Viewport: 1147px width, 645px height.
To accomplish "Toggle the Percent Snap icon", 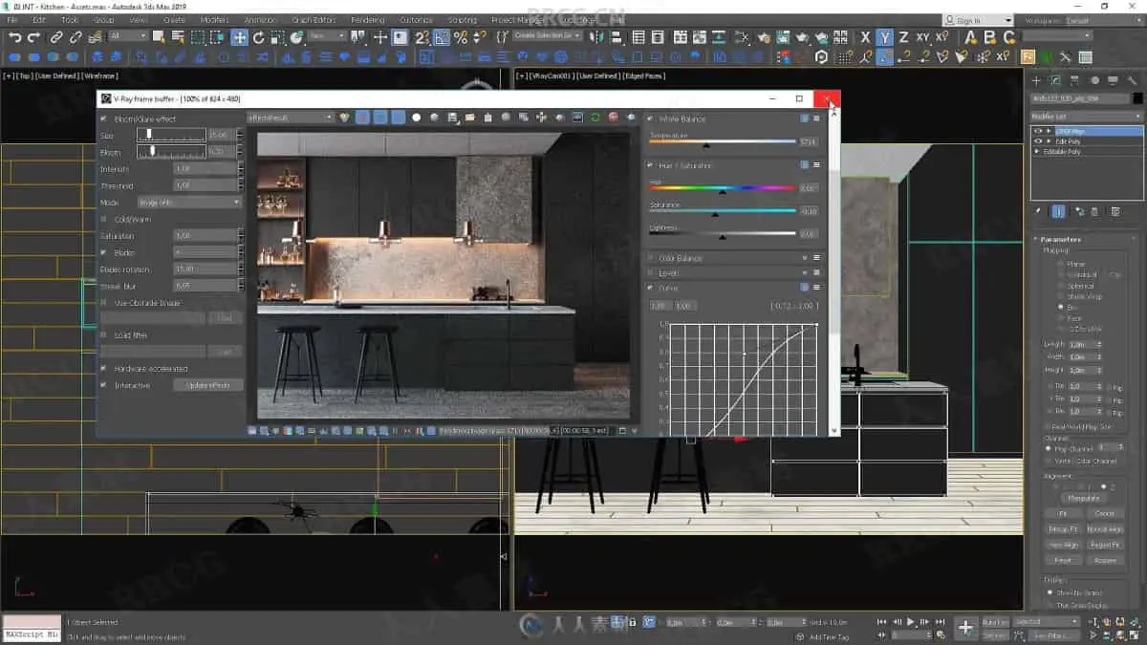I will (x=461, y=37).
